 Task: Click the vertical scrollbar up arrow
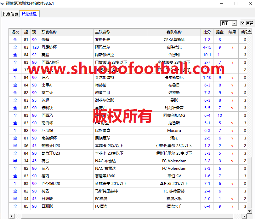coord(249,32)
